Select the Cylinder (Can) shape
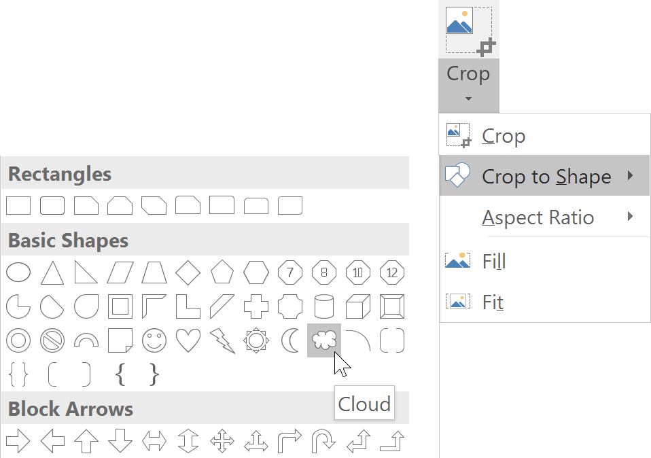 (x=324, y=306)
